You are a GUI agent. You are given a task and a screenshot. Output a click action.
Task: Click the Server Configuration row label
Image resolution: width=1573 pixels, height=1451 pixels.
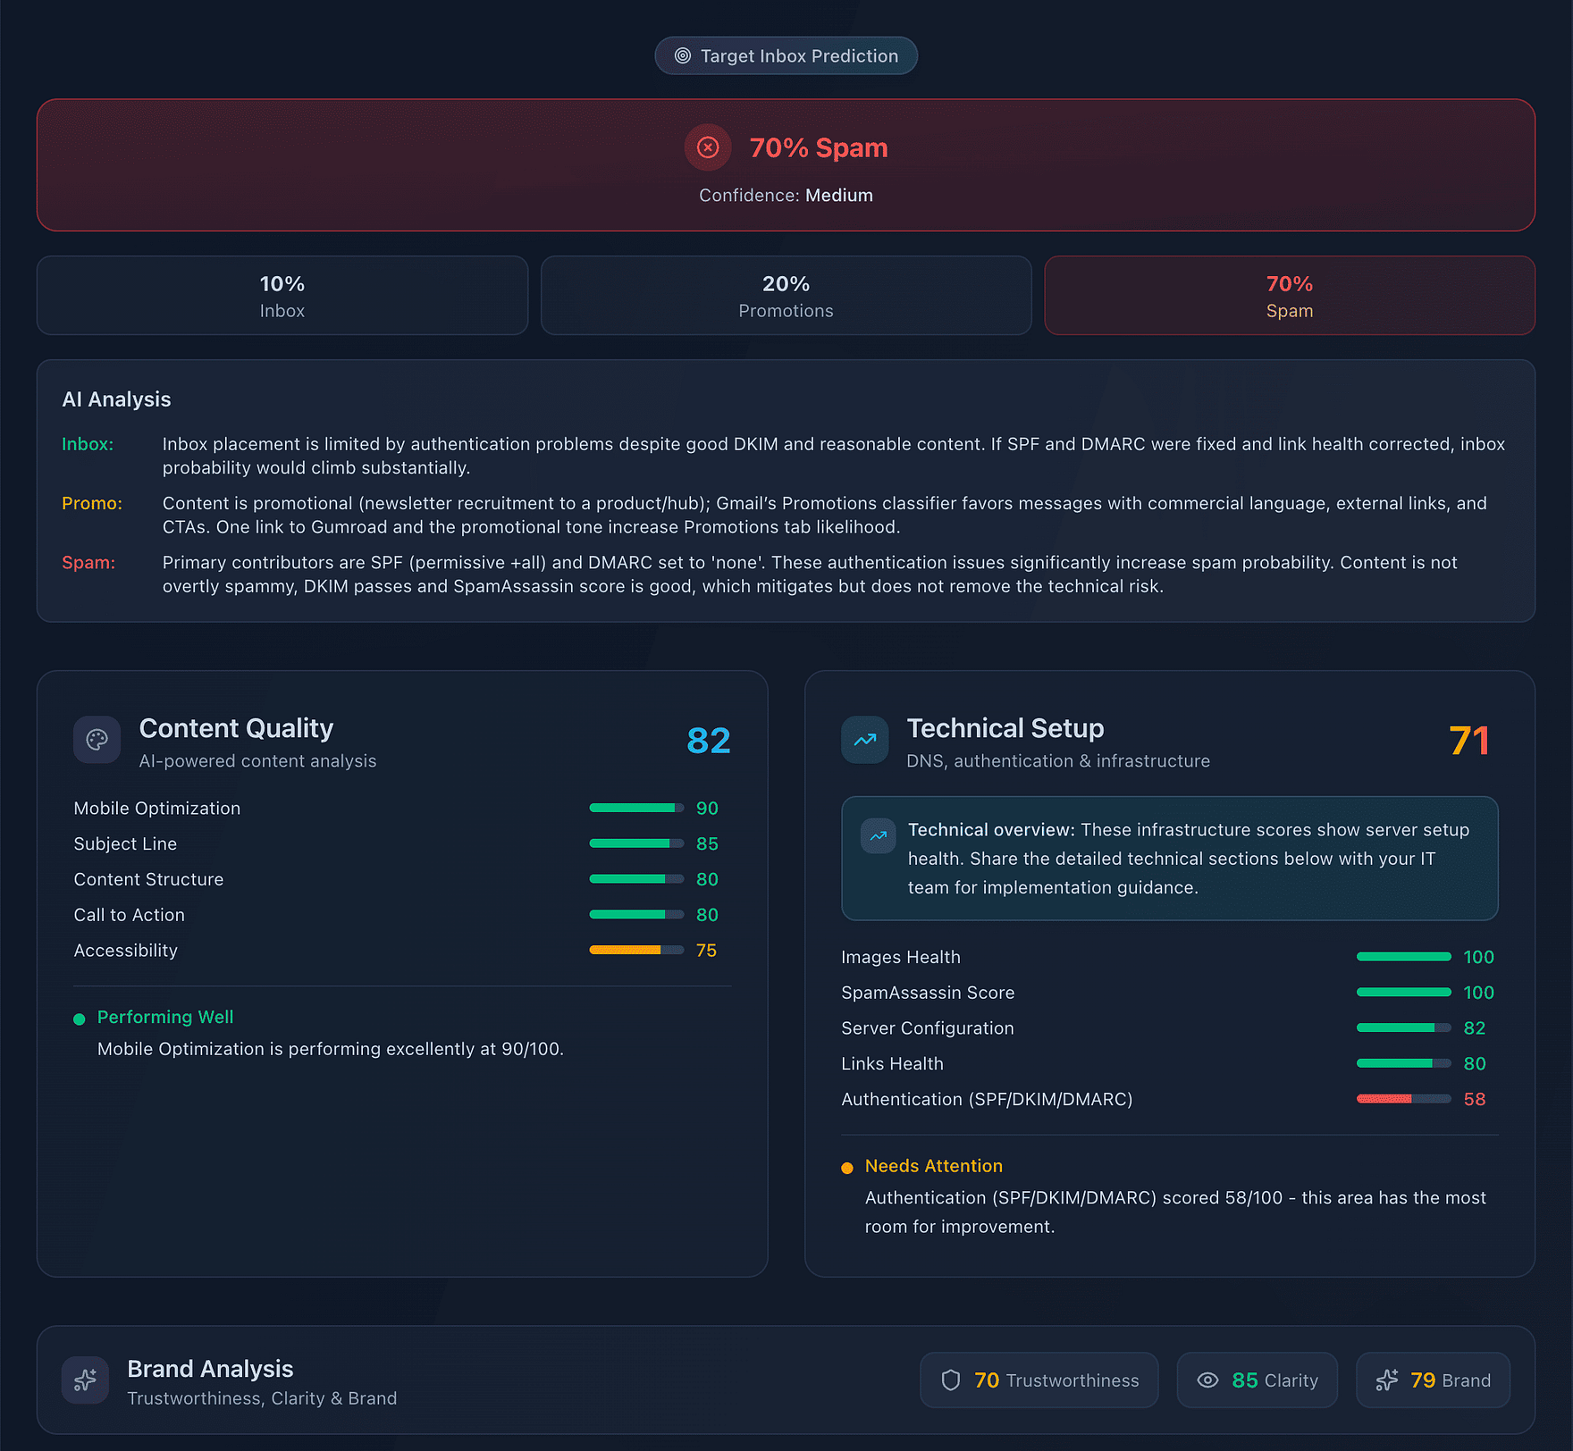coord(928,1028)
